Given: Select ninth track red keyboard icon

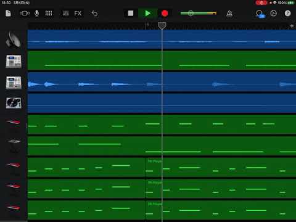Looking at the screenshot, I should (14, 208).
